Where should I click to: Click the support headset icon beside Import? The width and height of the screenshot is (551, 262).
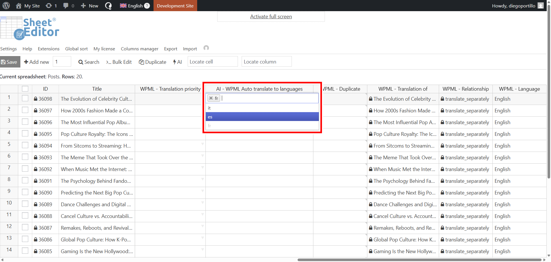point(206,48)
